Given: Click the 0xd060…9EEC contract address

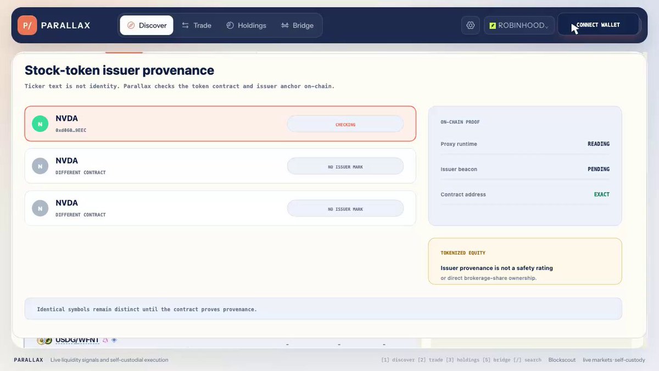Looking at the screenshot, I should click(71, 130).
